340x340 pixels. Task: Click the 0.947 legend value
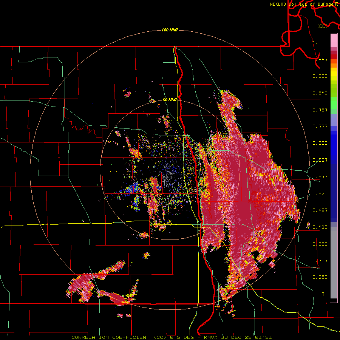point(320,59)
